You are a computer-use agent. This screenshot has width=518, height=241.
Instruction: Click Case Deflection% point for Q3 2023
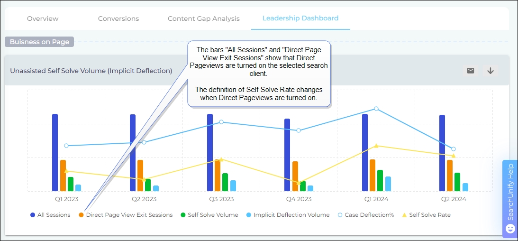(221, 122)
